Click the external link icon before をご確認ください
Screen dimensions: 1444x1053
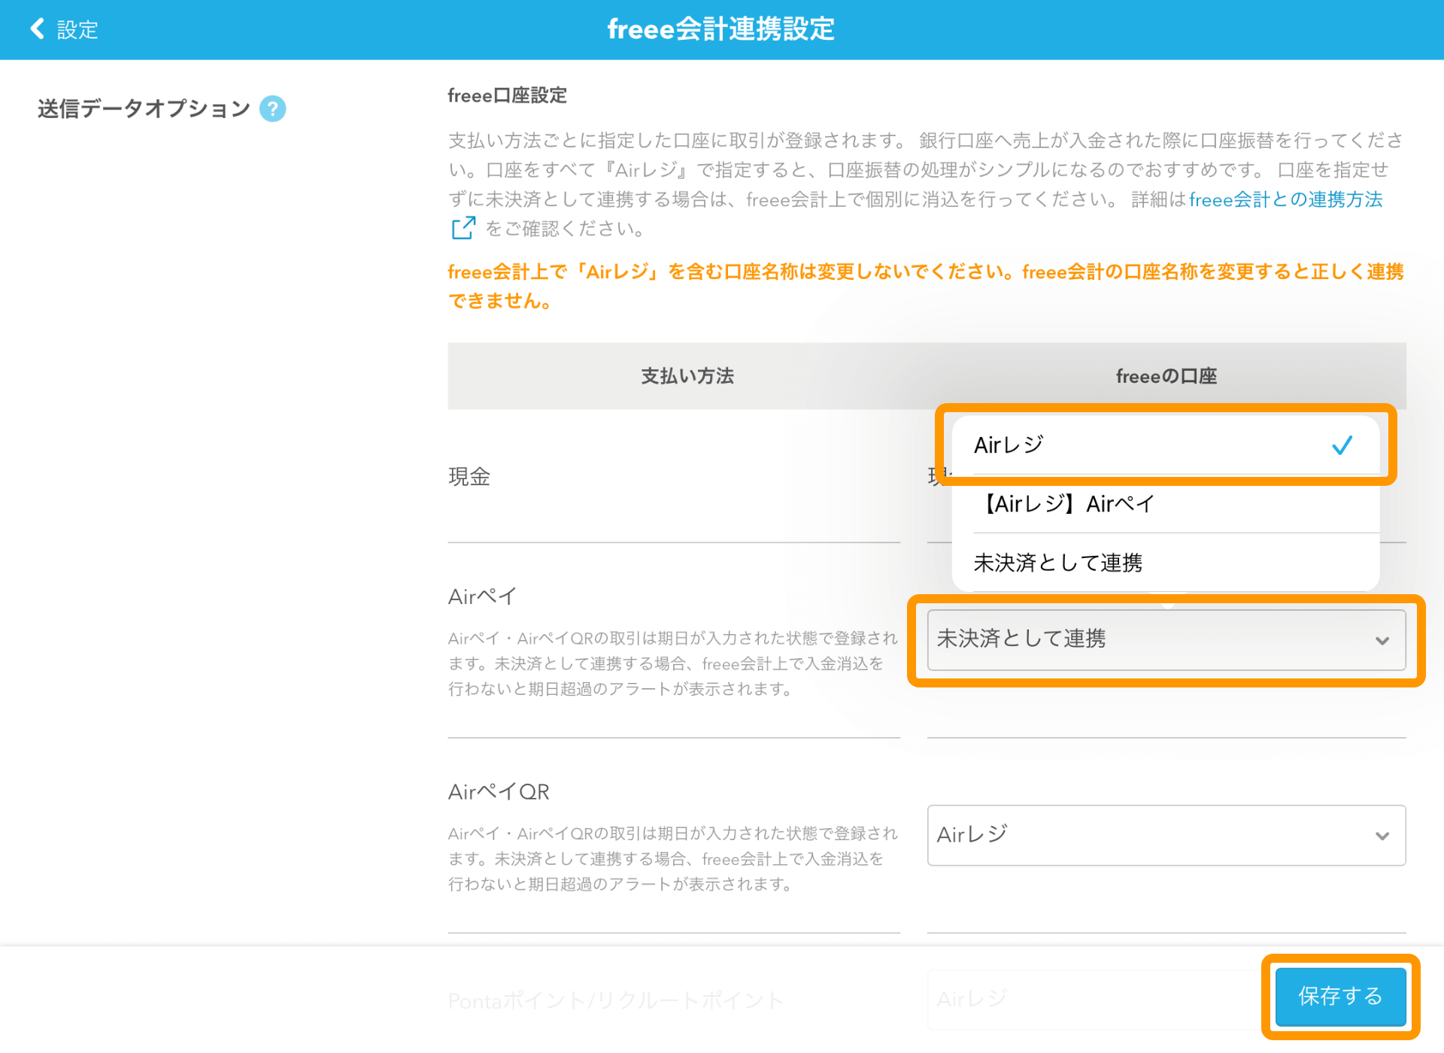click(463, 228)
